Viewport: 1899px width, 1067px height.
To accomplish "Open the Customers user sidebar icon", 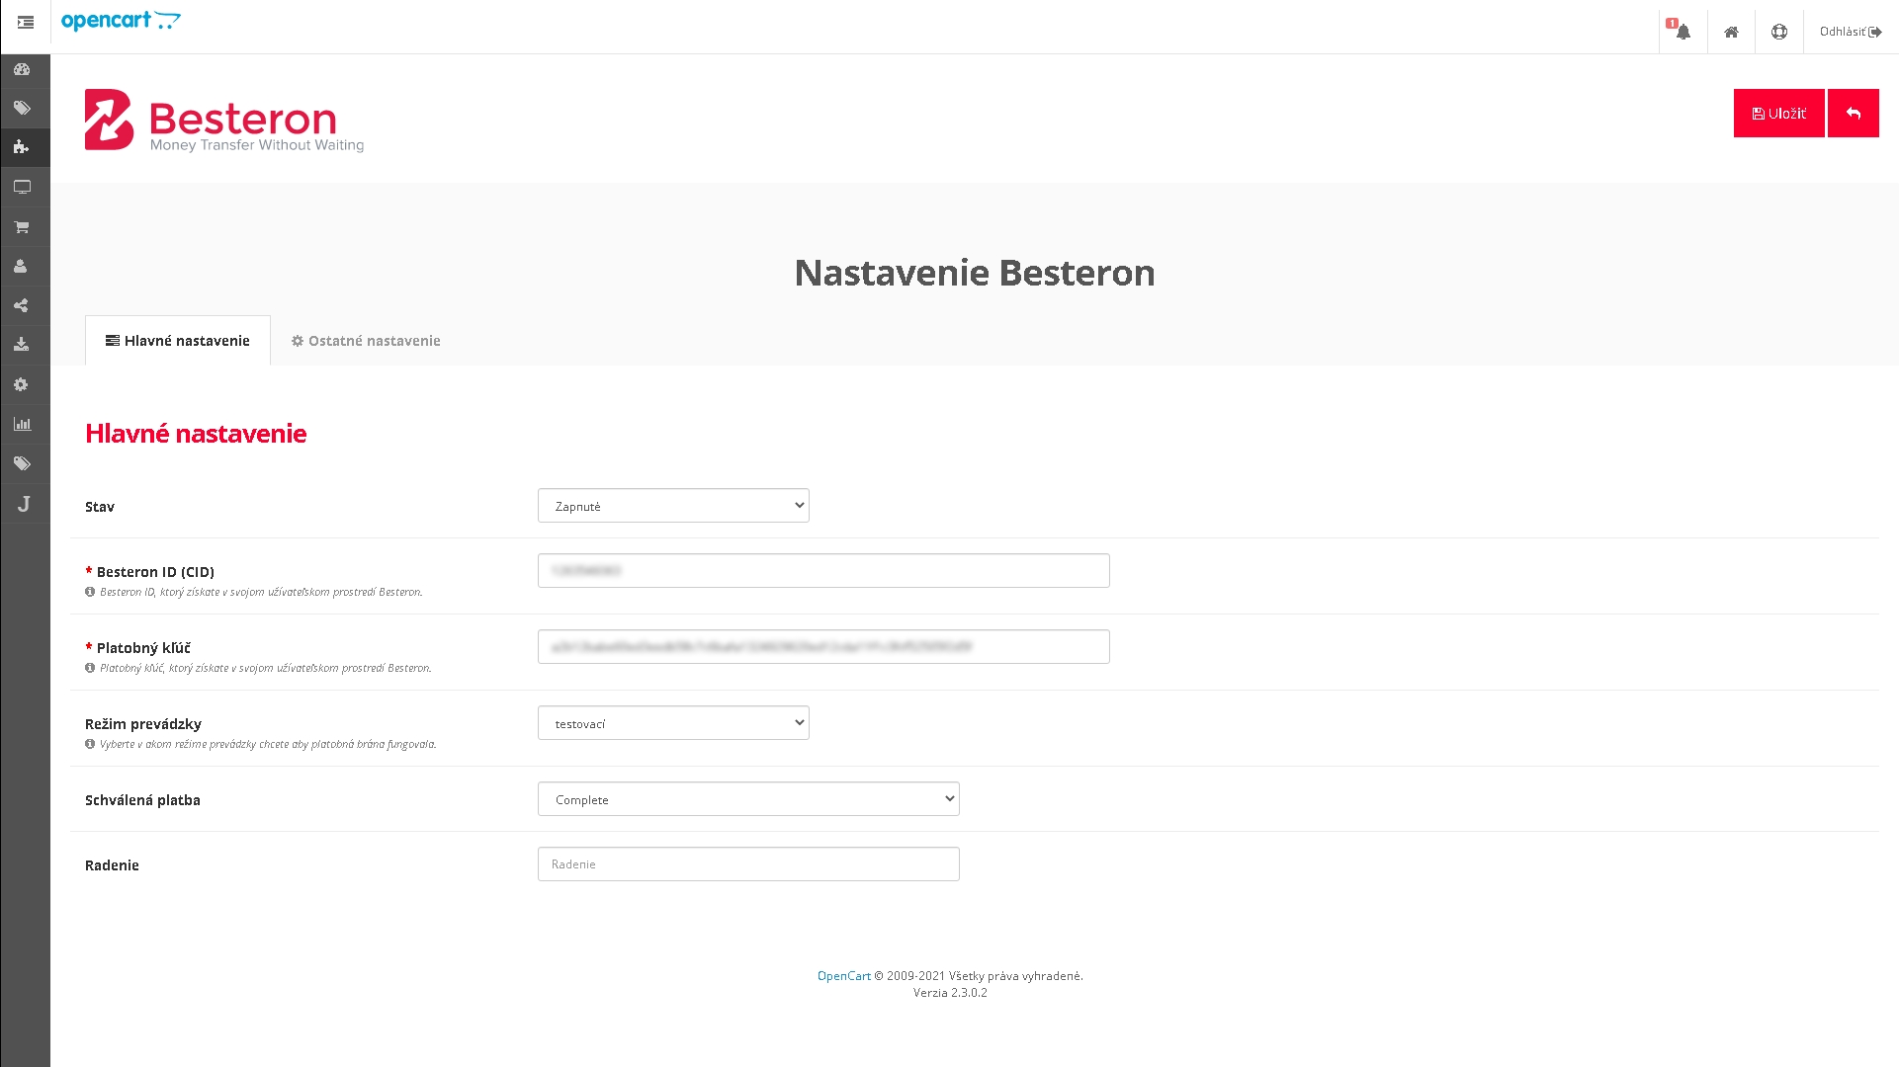I will pyautogui.click(x=22, y=267).
